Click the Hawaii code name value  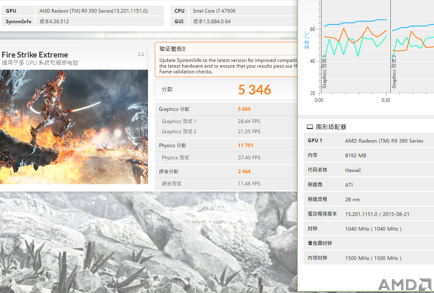click(352, 170)
